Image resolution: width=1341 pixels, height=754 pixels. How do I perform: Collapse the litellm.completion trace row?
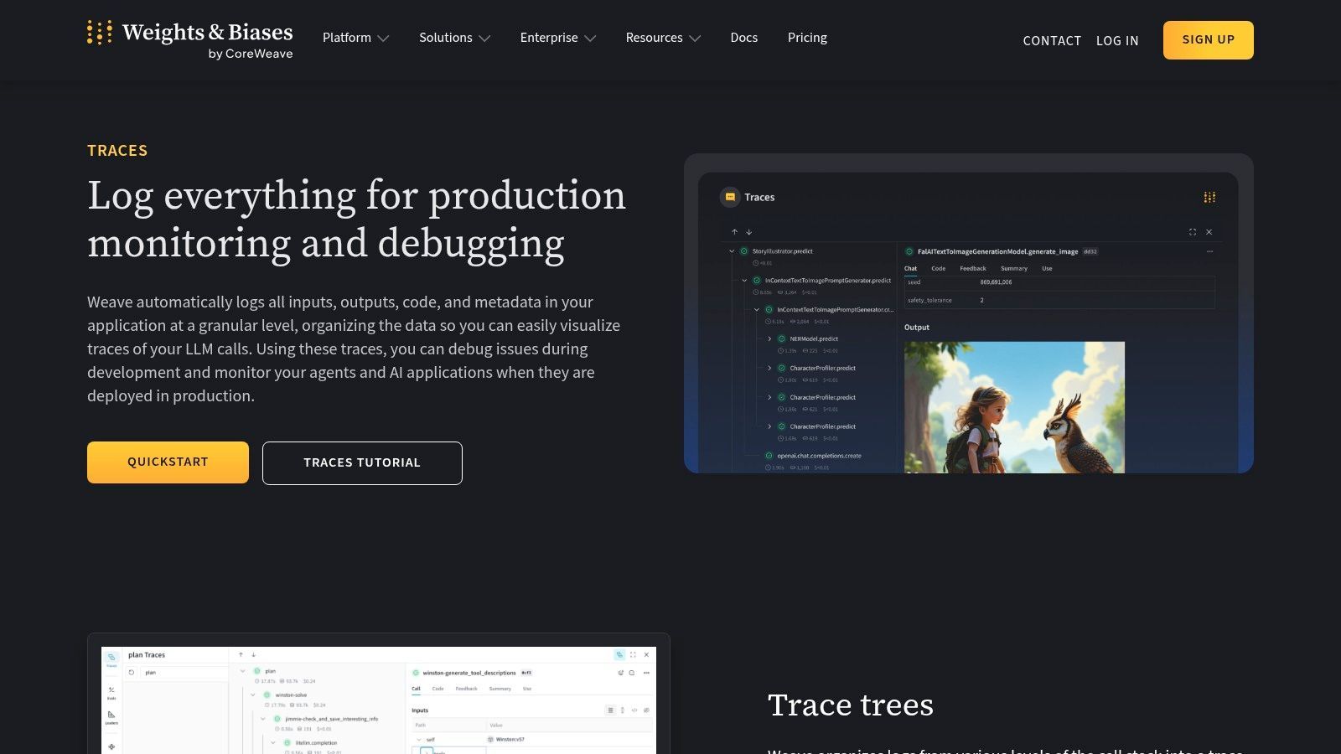click(273, 742)
